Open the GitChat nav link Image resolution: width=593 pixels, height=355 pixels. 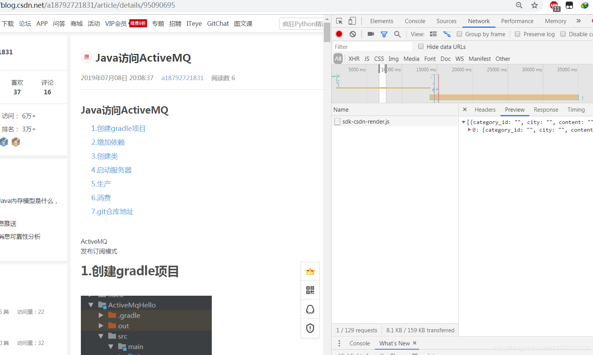tap(218, 23)
